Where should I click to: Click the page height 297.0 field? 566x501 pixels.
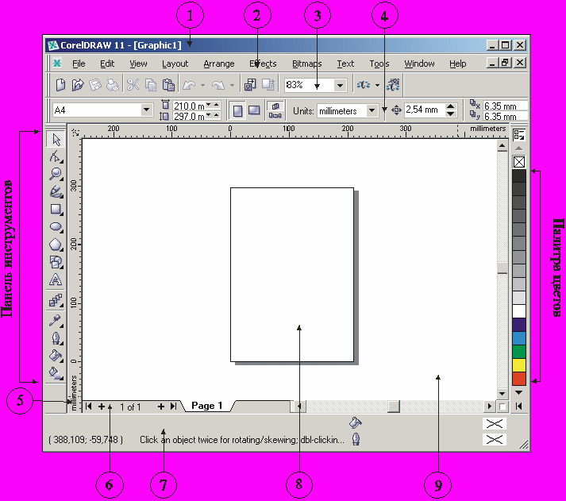tap(189, 116)
